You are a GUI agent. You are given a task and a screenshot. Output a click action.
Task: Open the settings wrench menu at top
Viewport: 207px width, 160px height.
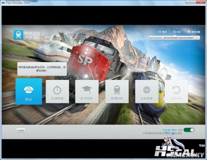pos(194,32)
